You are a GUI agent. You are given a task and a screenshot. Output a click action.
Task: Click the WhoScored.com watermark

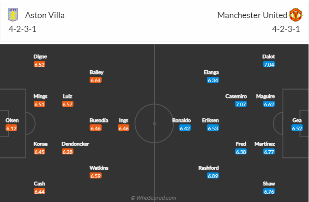point(153,198)
